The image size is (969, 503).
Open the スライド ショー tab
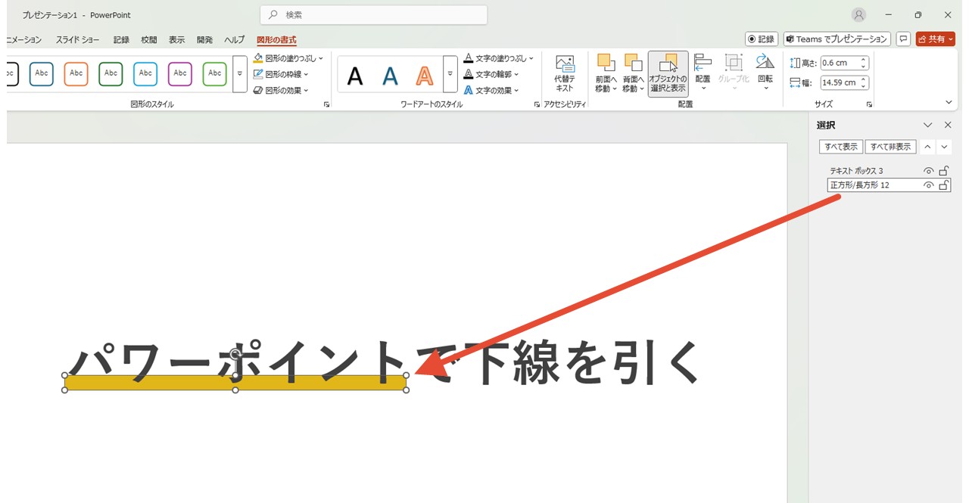pyautogui.click(x=78, y=40)
